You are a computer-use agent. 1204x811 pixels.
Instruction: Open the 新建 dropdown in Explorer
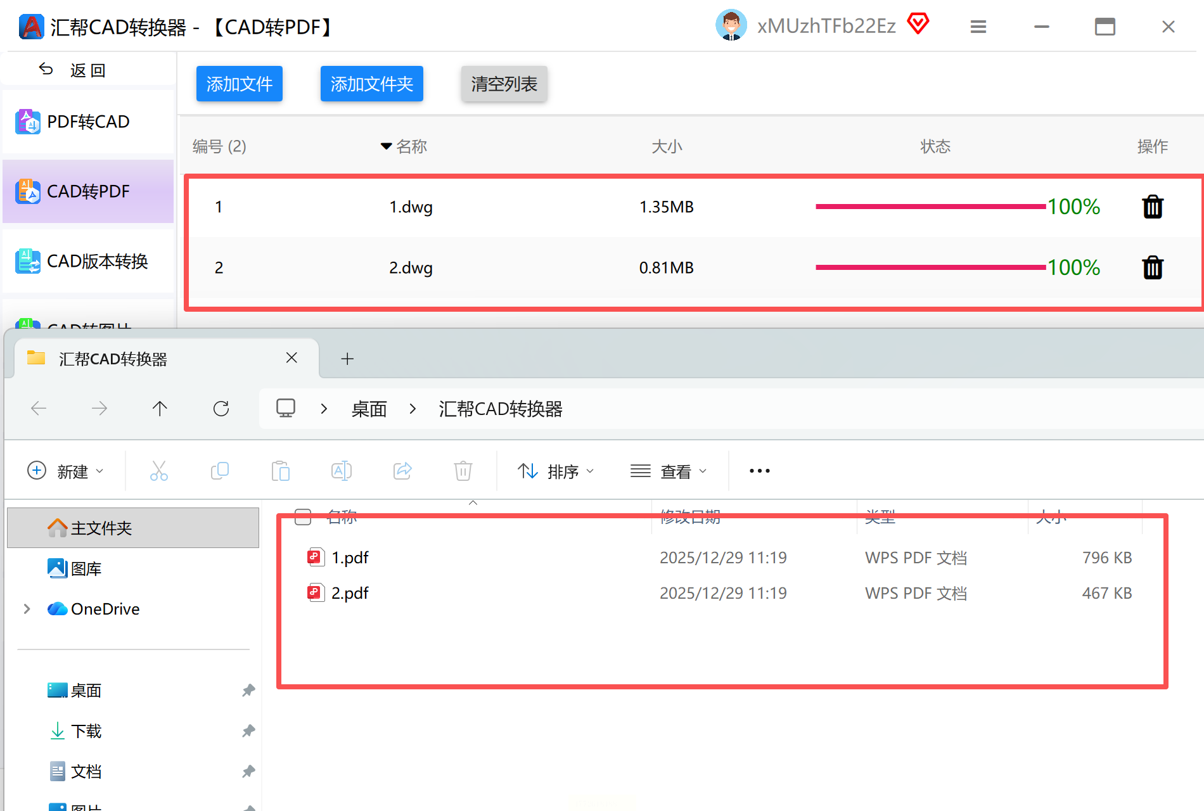[66, 471]
